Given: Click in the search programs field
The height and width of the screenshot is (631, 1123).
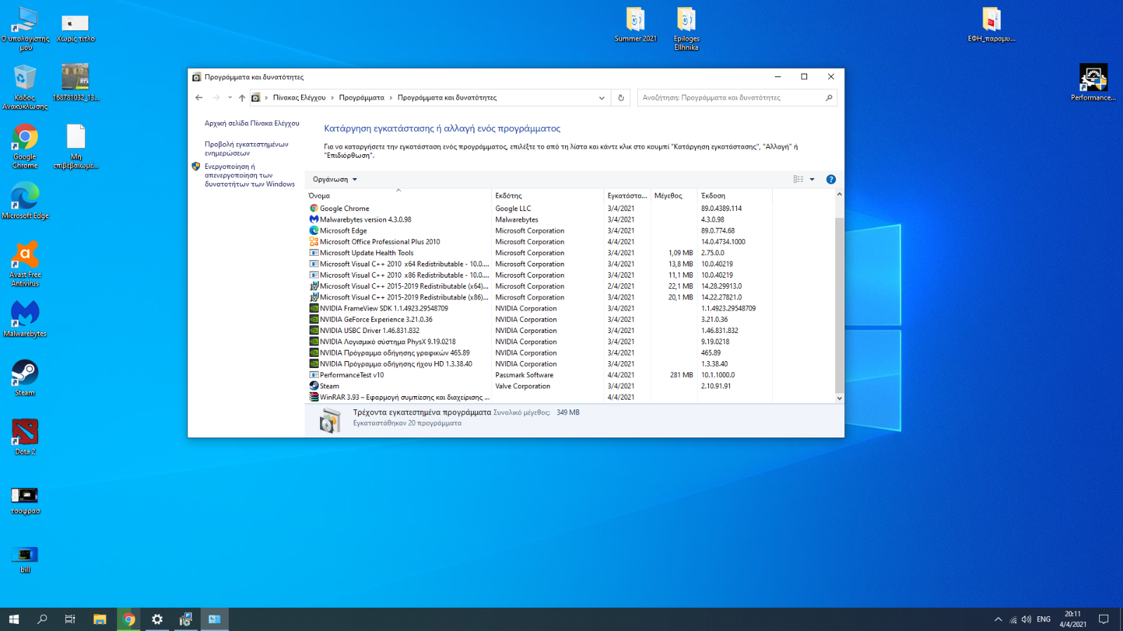Looking at the screenshot, I should click(730, 98).
